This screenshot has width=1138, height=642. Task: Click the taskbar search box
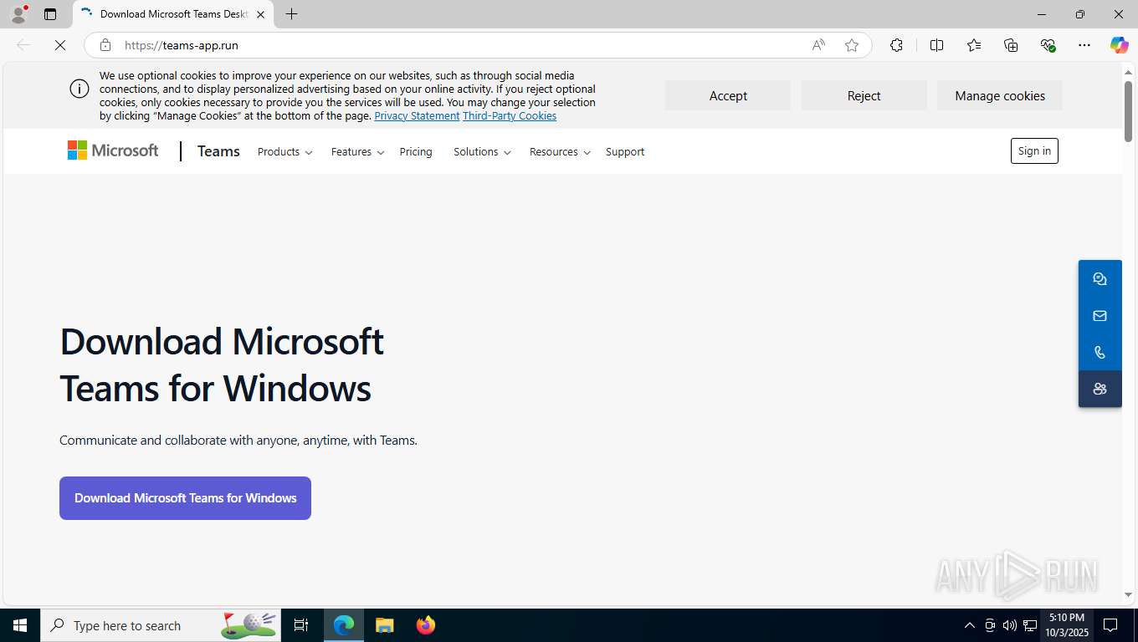[161, 625]
